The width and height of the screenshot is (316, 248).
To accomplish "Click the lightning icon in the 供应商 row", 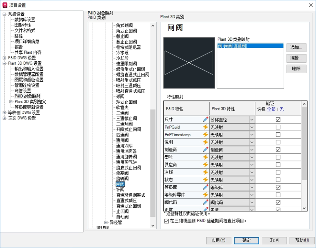I will coord(205,165).
